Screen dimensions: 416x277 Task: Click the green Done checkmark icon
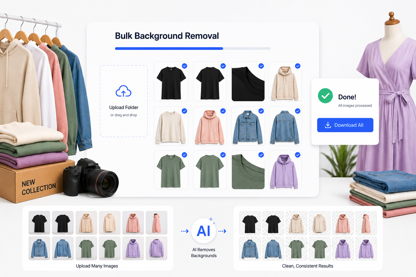325,96
